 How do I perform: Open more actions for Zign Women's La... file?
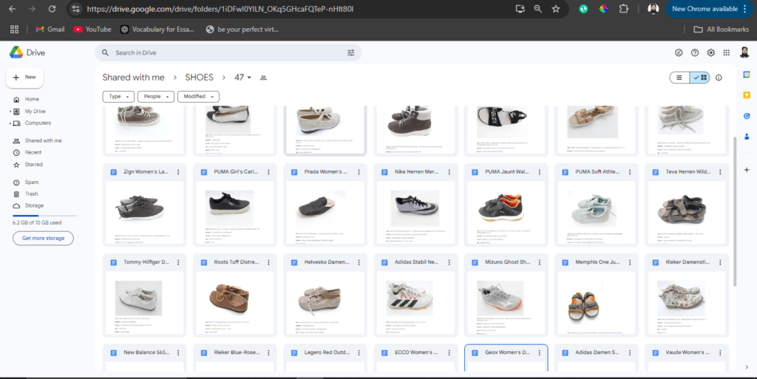[178, 172]
